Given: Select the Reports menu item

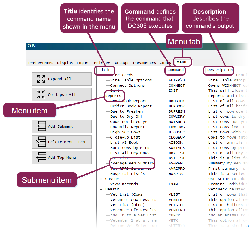Looking at the screenshot, I should [113, 96].
